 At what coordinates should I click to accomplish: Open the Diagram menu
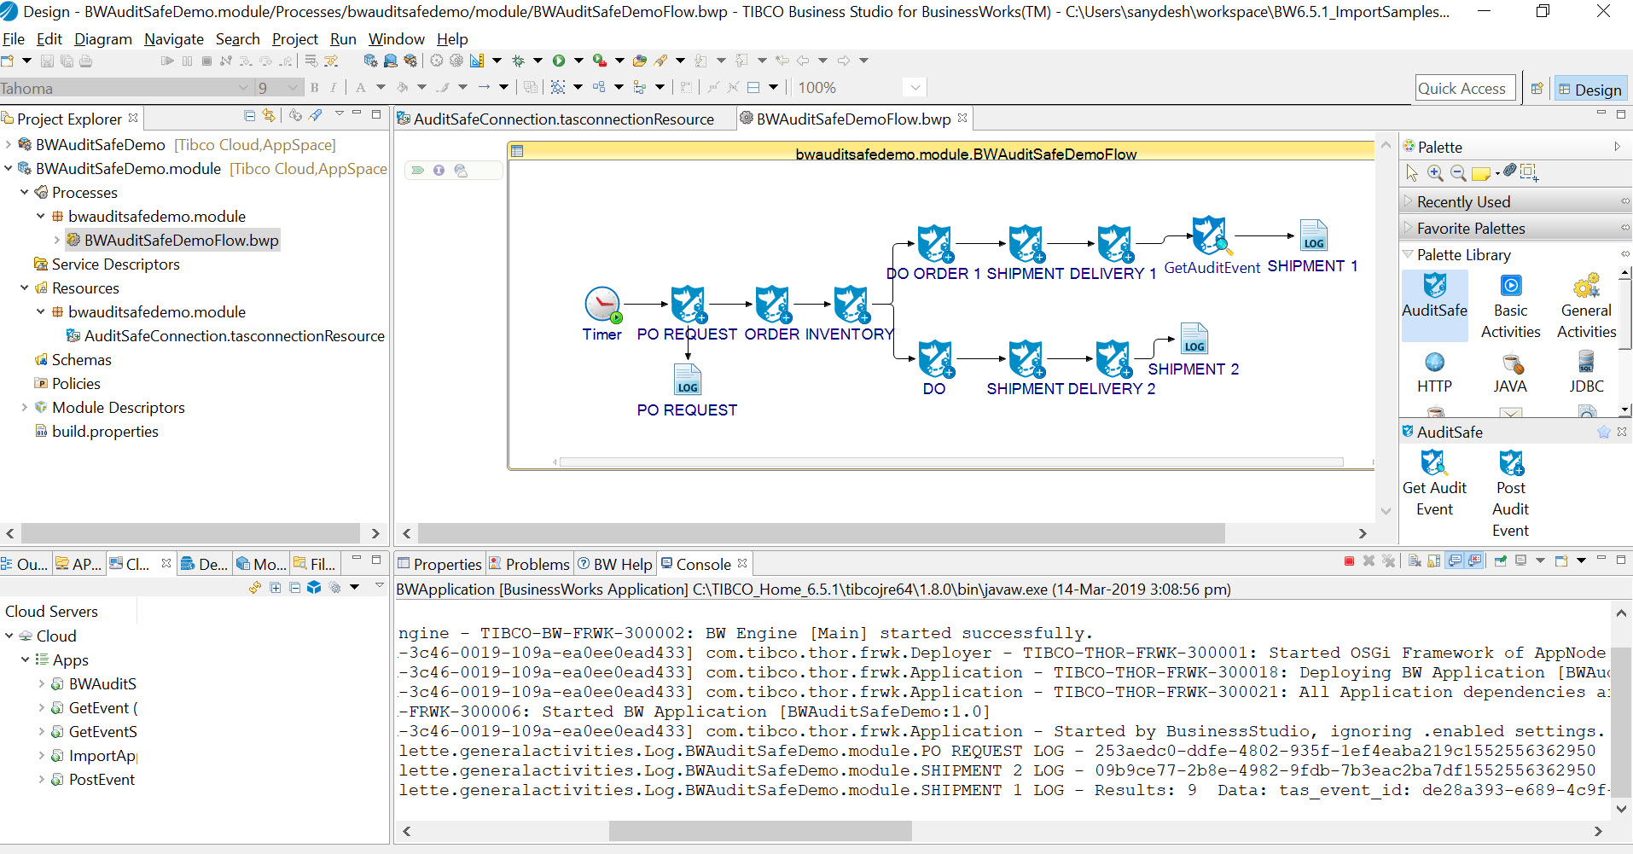103,39
